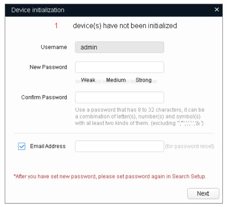Click the red uninitialized device count number
Viewport: 227px width, 207px height.
click(x=56, y=26)
